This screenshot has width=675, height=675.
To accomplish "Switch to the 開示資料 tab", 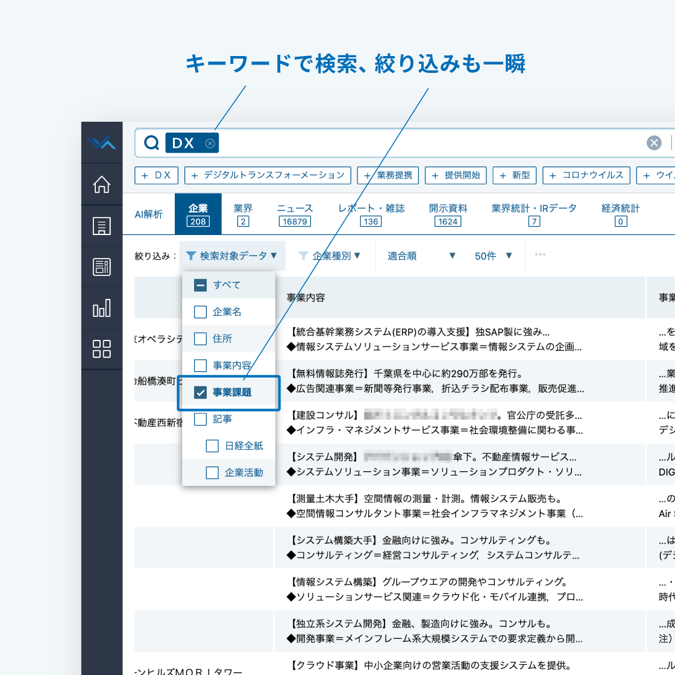I will [x=448, y=214].
